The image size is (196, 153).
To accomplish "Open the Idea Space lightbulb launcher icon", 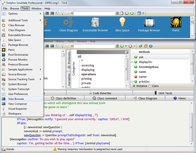I will (122, 24).
